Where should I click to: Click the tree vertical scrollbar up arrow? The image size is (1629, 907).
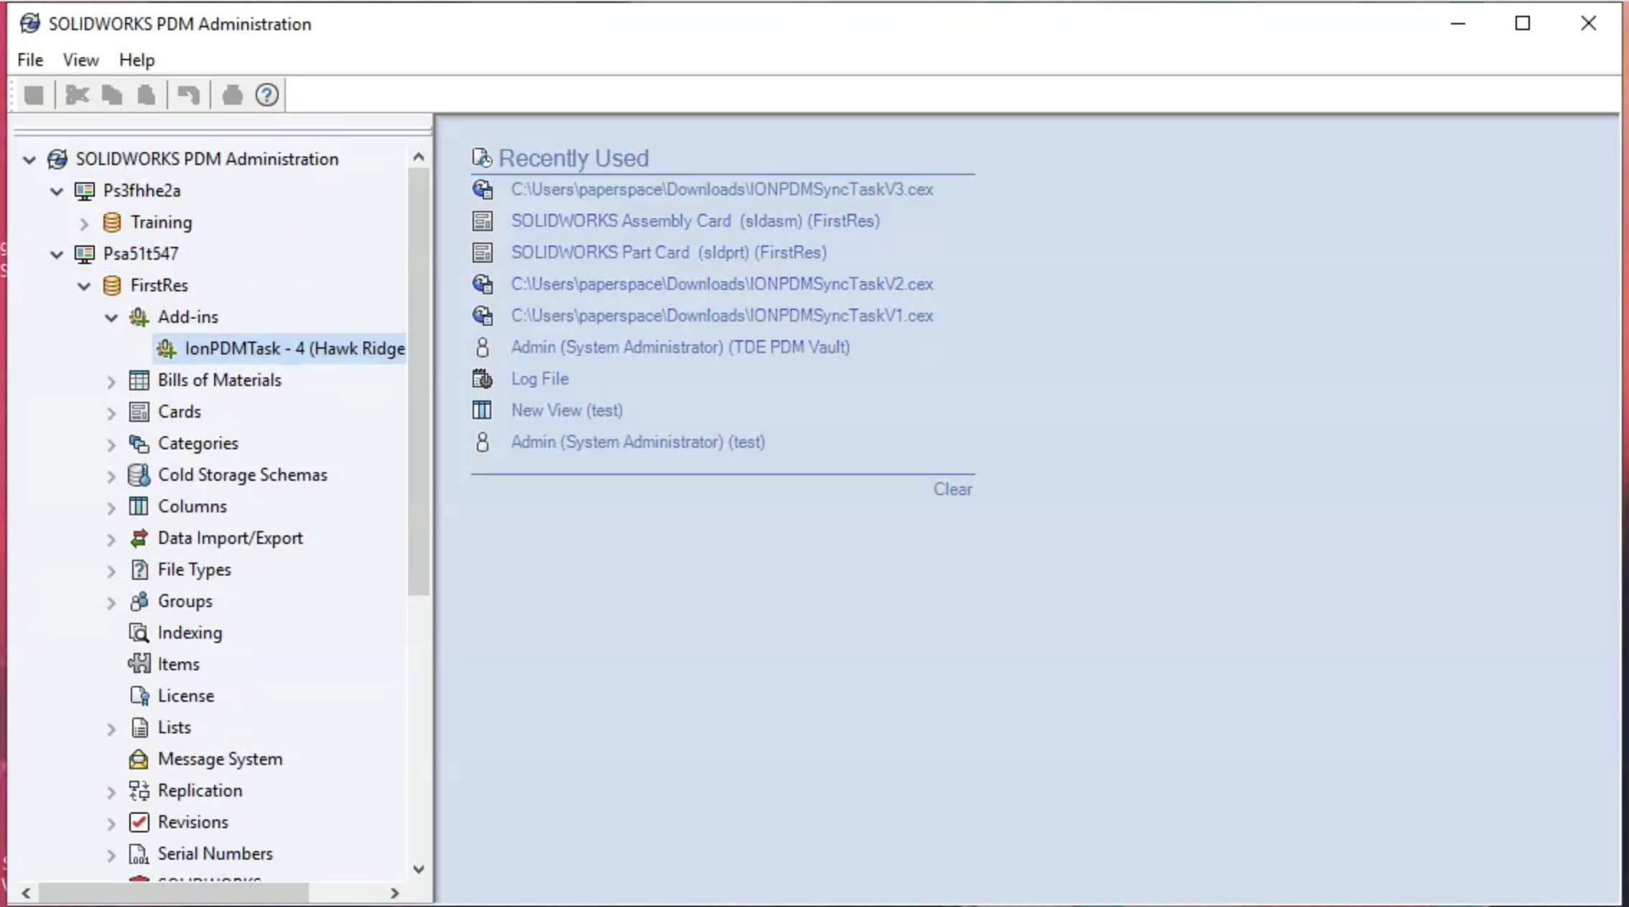pos(419,156)
